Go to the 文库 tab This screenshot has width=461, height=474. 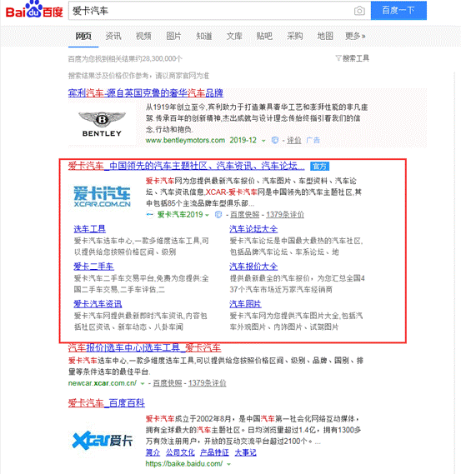[234, 37]
